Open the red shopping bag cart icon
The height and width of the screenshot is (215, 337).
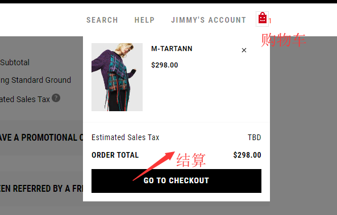point(262,18)
